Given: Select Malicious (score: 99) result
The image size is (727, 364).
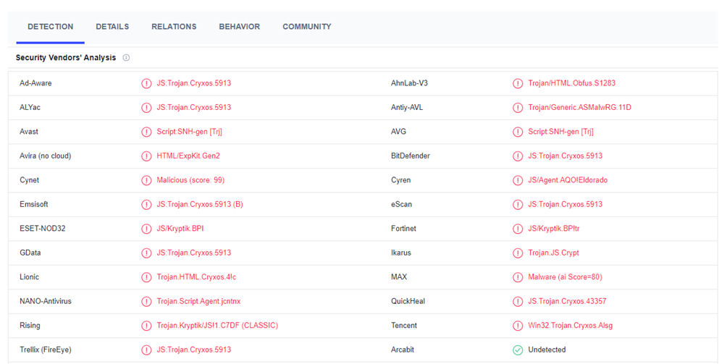Looking at the screenshot, I should 190,180.
